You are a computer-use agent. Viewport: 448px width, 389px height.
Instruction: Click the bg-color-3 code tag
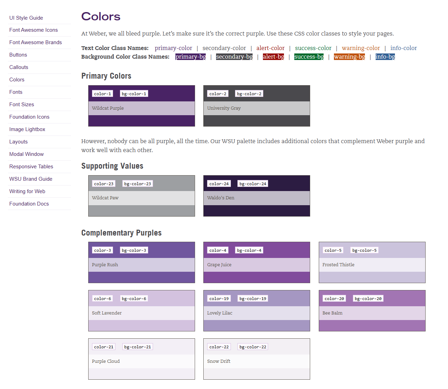(134, 250)
